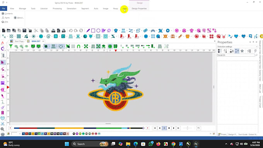Image resolution: width=263 pixels, height=148 pixels.
Task: Select the teal starburst stitch tool
Action: coord(34,36)
